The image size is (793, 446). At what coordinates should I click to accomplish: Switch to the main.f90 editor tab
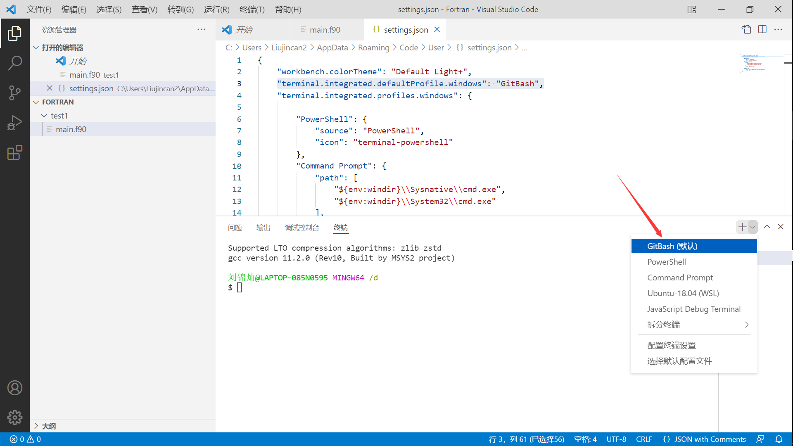click(327, 29)
